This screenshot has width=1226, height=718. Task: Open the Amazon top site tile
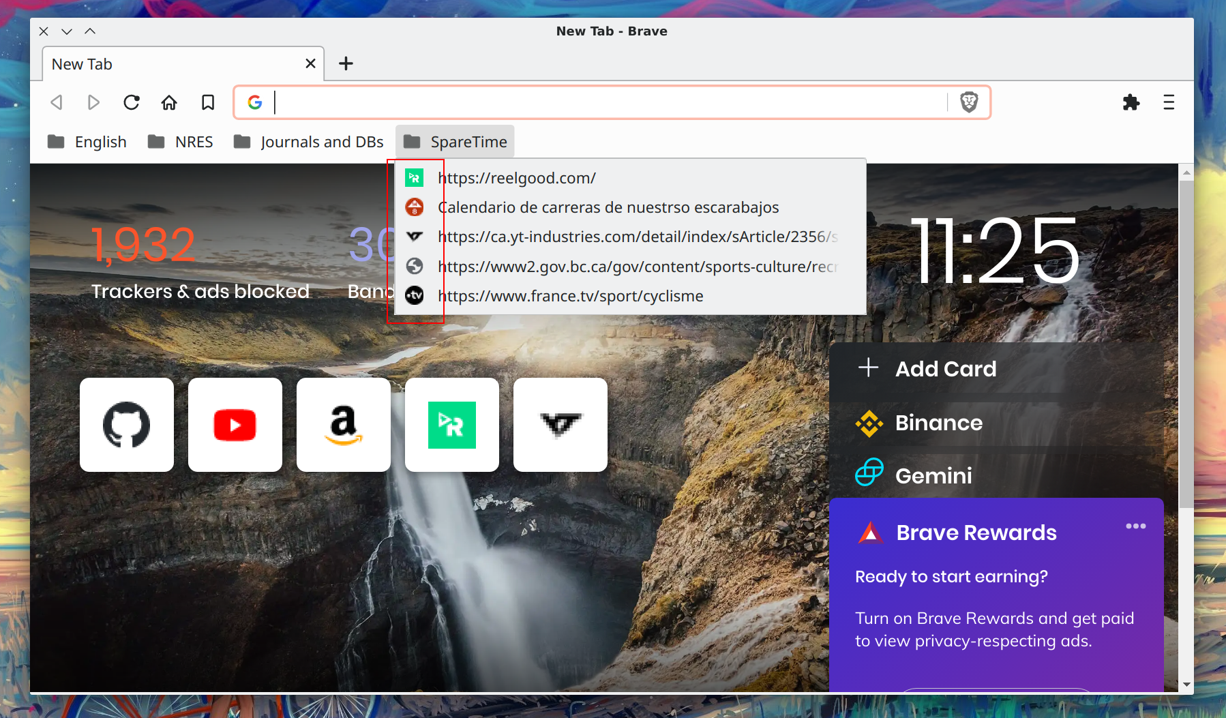(344, 425)
